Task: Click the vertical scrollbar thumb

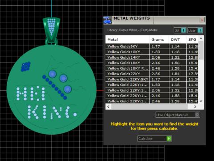Action: pyautogui.click(x=201, y=51)
